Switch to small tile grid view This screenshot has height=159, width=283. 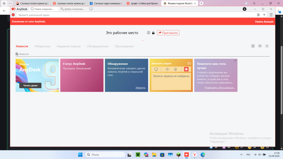(x=260, y=46)
